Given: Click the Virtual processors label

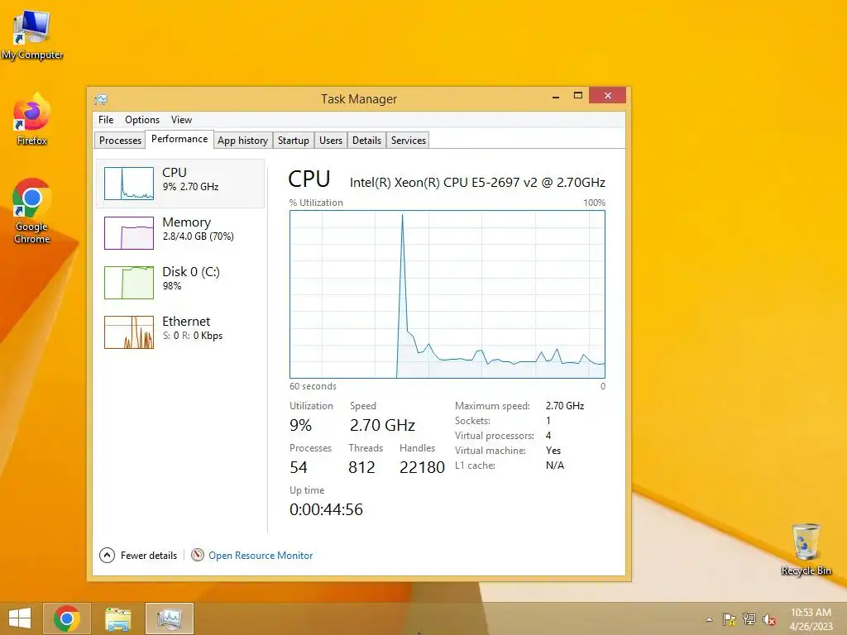Looking at the screenshot, I should coord(495,436).
